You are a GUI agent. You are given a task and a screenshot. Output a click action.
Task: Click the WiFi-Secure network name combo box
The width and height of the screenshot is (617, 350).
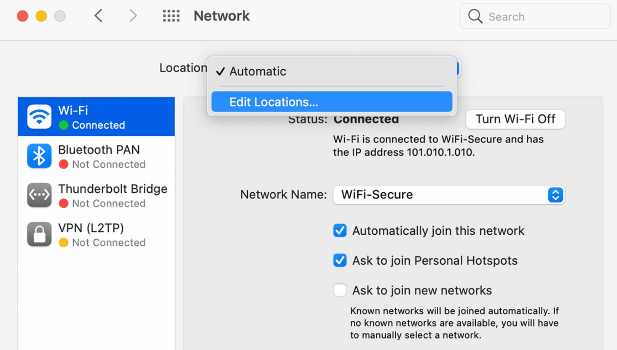click(438, 195)
